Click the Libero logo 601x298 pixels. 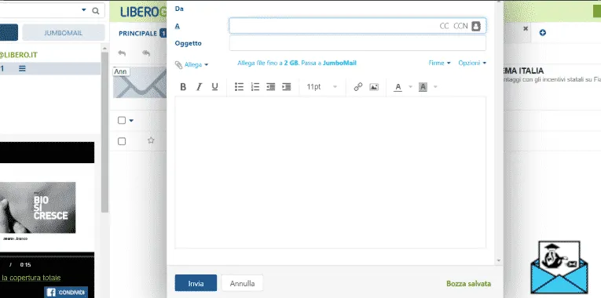click(x=143, y=12)
